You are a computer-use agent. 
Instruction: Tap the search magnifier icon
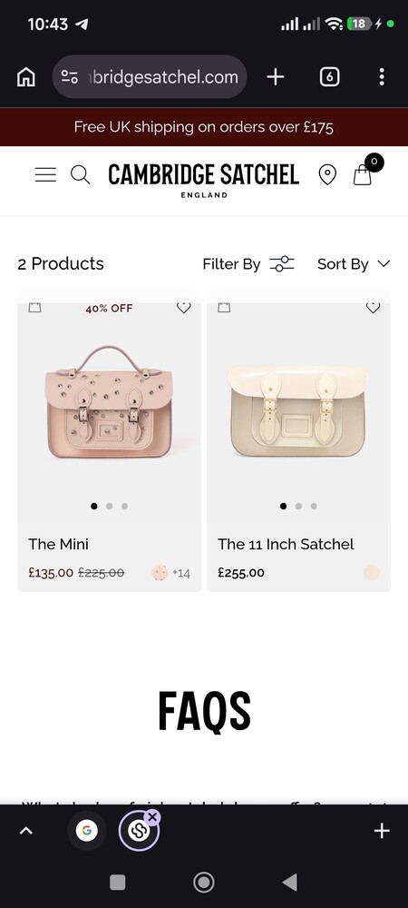81,174
